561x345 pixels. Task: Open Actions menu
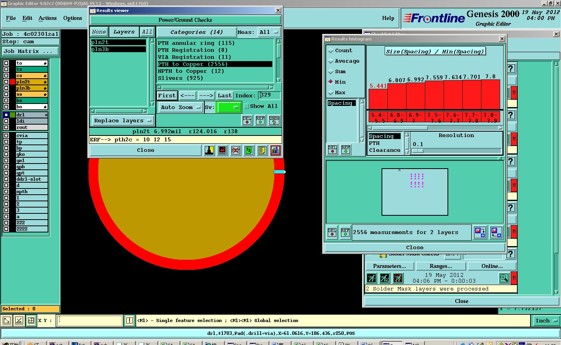pos(48,18)
